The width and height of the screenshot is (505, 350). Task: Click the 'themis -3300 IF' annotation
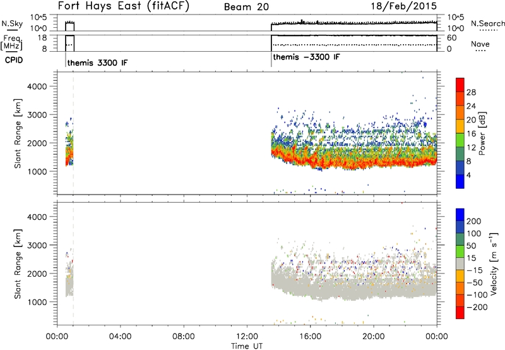306,57
